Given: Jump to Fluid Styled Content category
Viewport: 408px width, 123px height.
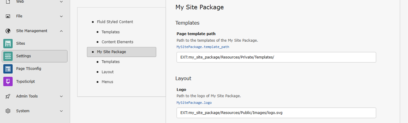Looking at the screenshot, I should [x=115, y=22].
